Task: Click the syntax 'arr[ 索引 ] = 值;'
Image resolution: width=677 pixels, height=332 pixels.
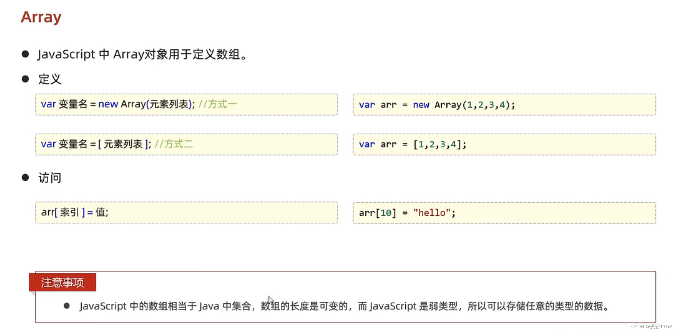Action: click(75, 212)
